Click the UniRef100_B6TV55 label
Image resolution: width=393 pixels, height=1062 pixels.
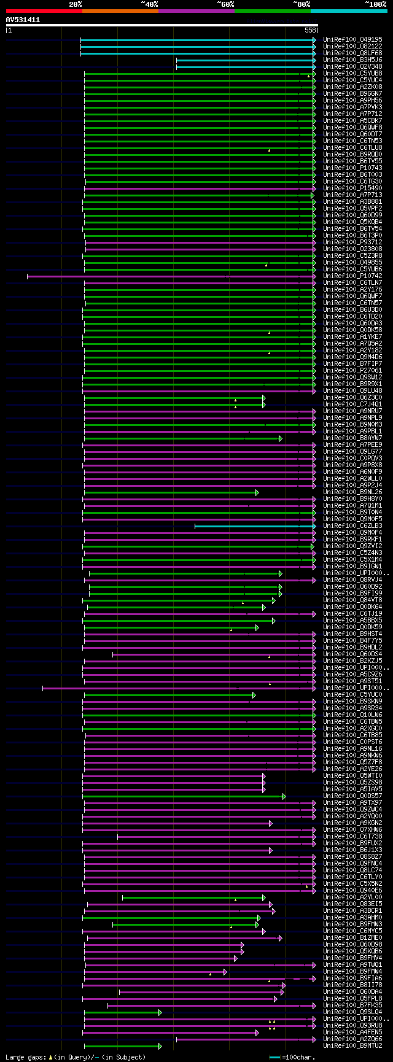(352, 161)
